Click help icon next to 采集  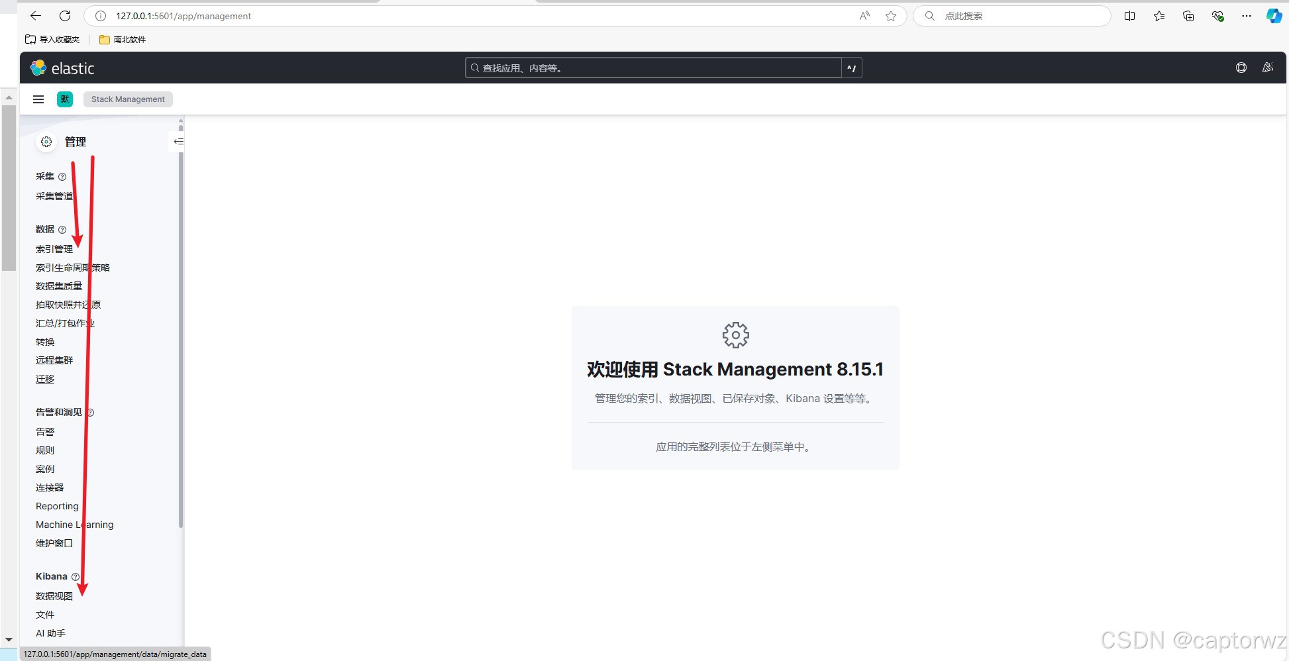(x=62, y=177)
